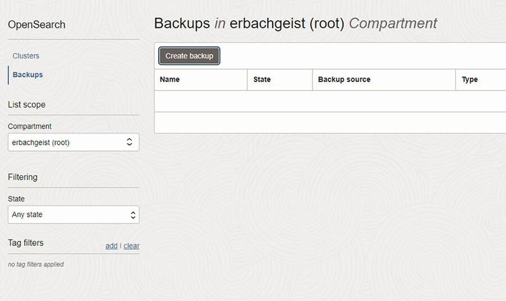
Task: Sort by the Name column header
Action: tap(170, 80)
